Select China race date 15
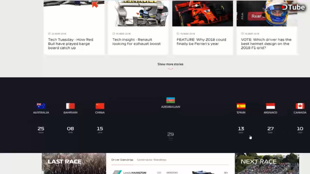 (x=100, y=129)
